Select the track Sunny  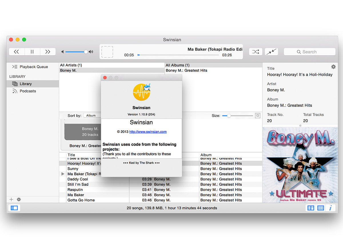coord(73,169)
